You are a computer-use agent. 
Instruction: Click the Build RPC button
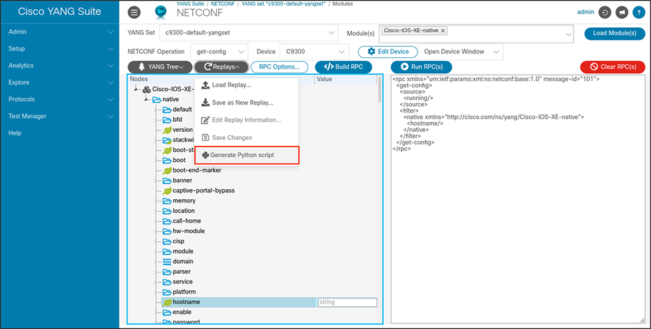coord(344,67)
